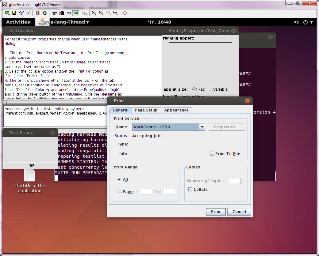This screenshot has width=319, height=256.
Task: Switch to the Page Setup tab
Action: (146, 110)
